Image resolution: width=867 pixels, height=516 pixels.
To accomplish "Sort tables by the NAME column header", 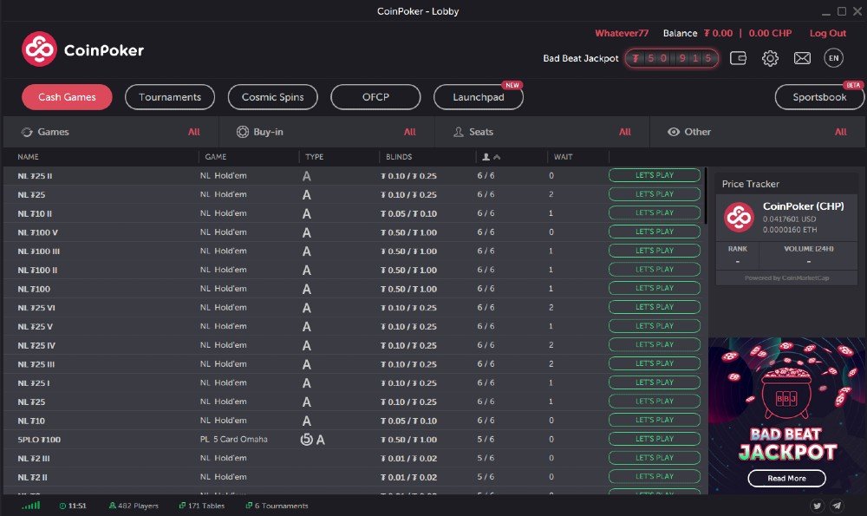I will pyautogui.click(x=29, y=157).
